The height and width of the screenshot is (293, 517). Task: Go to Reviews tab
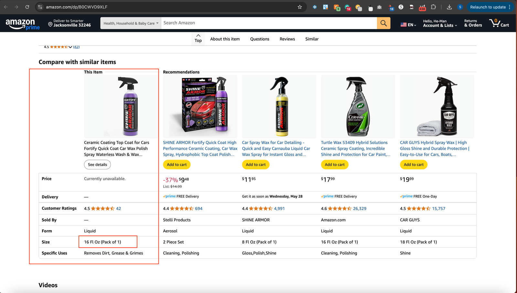(287, 39)
